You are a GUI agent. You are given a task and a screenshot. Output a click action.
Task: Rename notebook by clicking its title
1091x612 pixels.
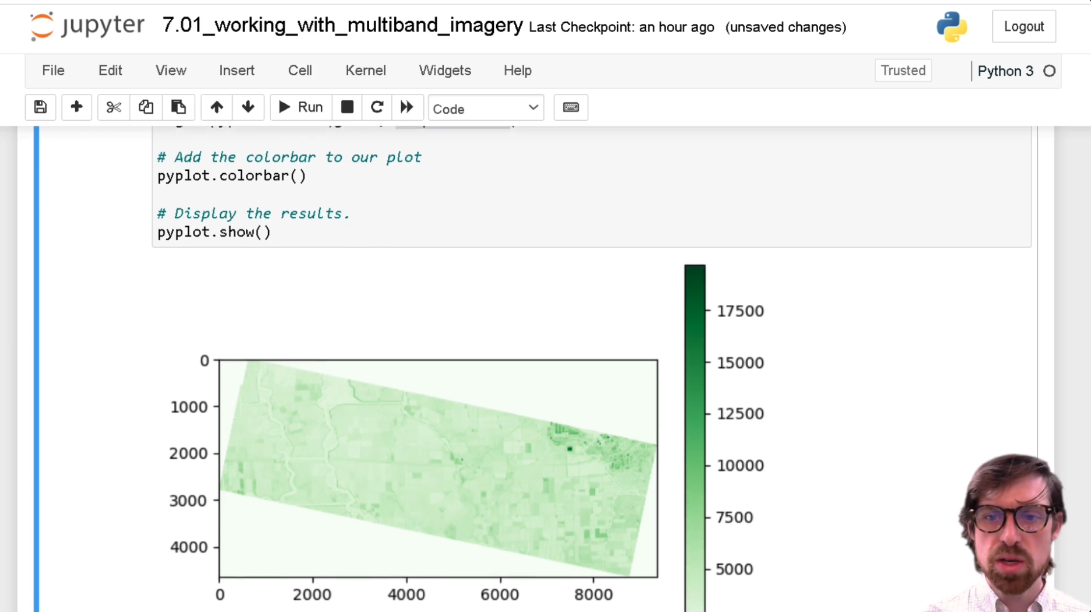pyautogui.click(x=342, y=26)
